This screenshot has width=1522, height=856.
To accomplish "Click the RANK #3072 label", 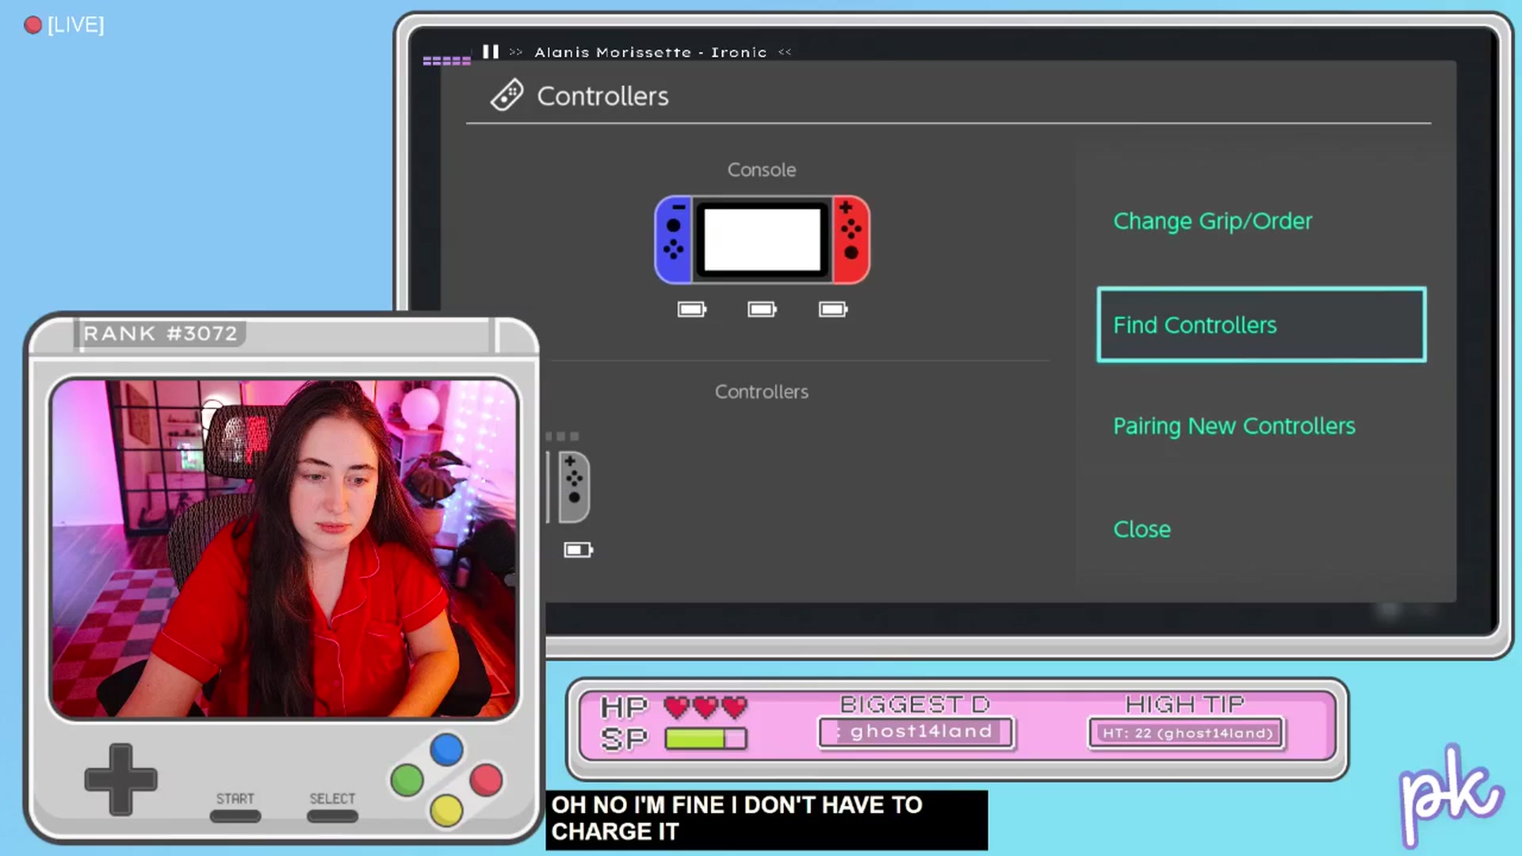I will tap(160, 334).
